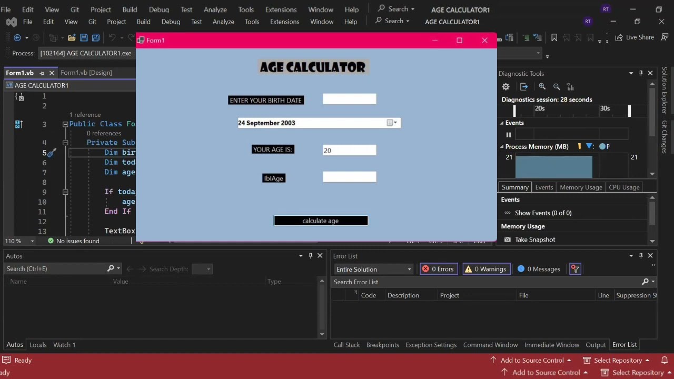674x379 pixels.
Task: Toggle the 0 Errors filter
Action: (438, 269)
